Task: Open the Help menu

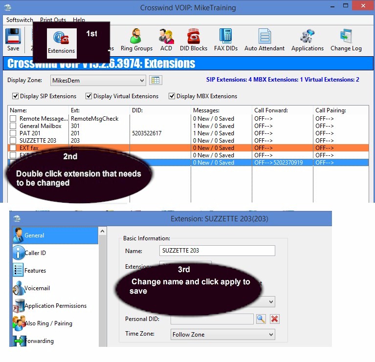Action: [x=79, y=20]
